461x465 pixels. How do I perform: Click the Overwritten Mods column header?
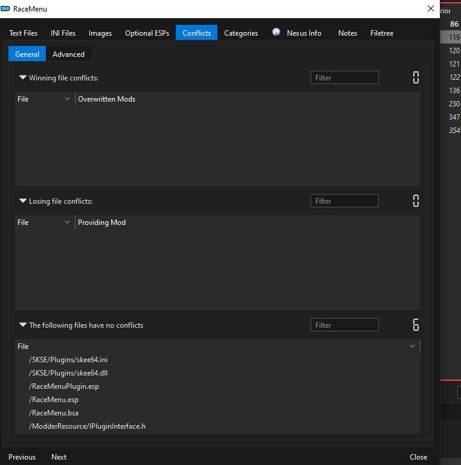pos(107,99)
